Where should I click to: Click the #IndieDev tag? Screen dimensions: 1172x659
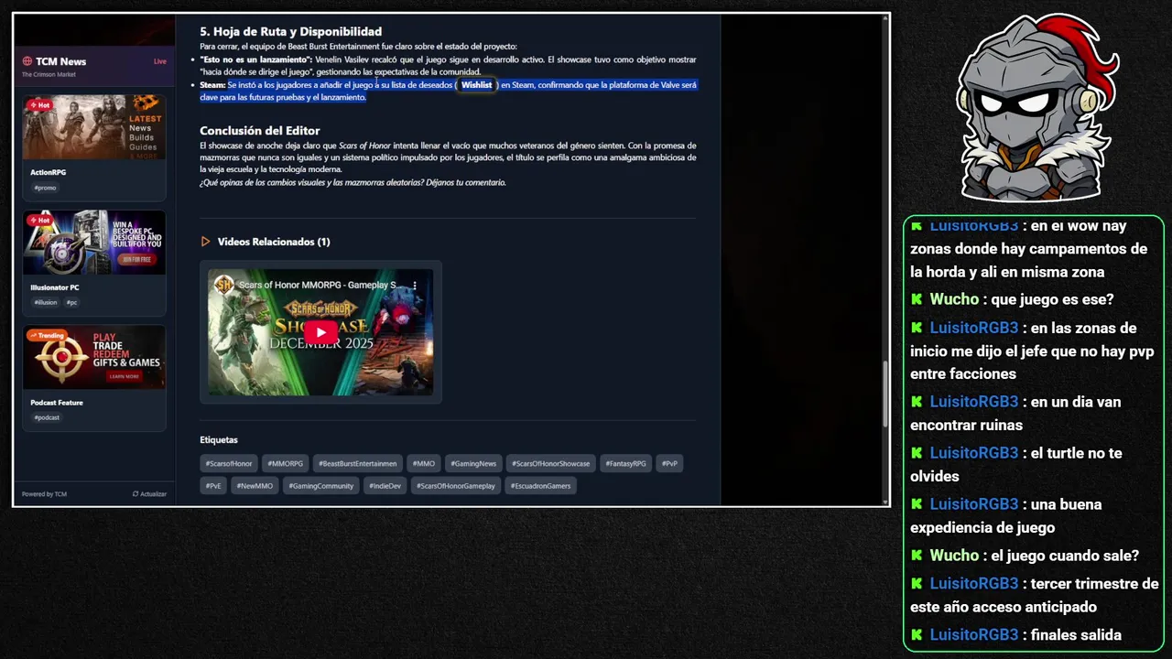(385, 486)
